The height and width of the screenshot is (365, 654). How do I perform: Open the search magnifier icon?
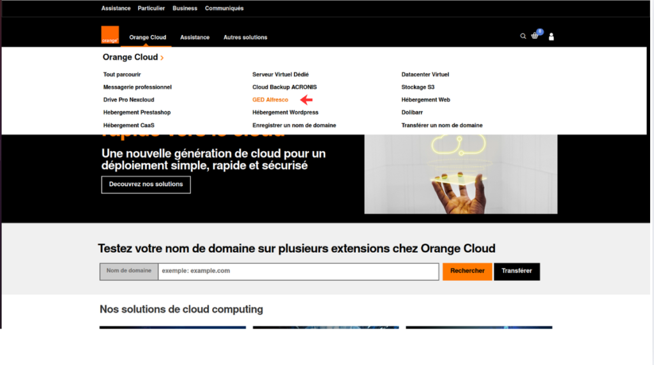523,36
